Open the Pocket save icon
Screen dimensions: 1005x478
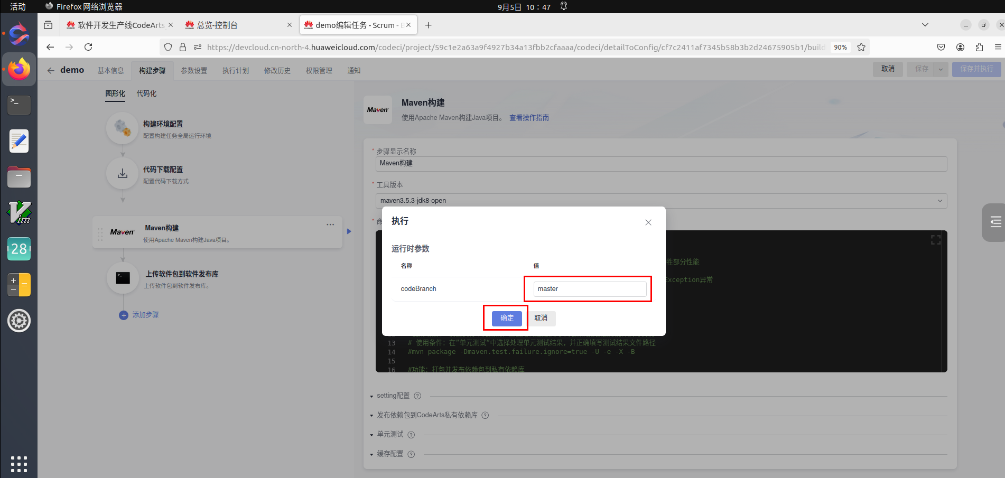click(x=941, y=47)
